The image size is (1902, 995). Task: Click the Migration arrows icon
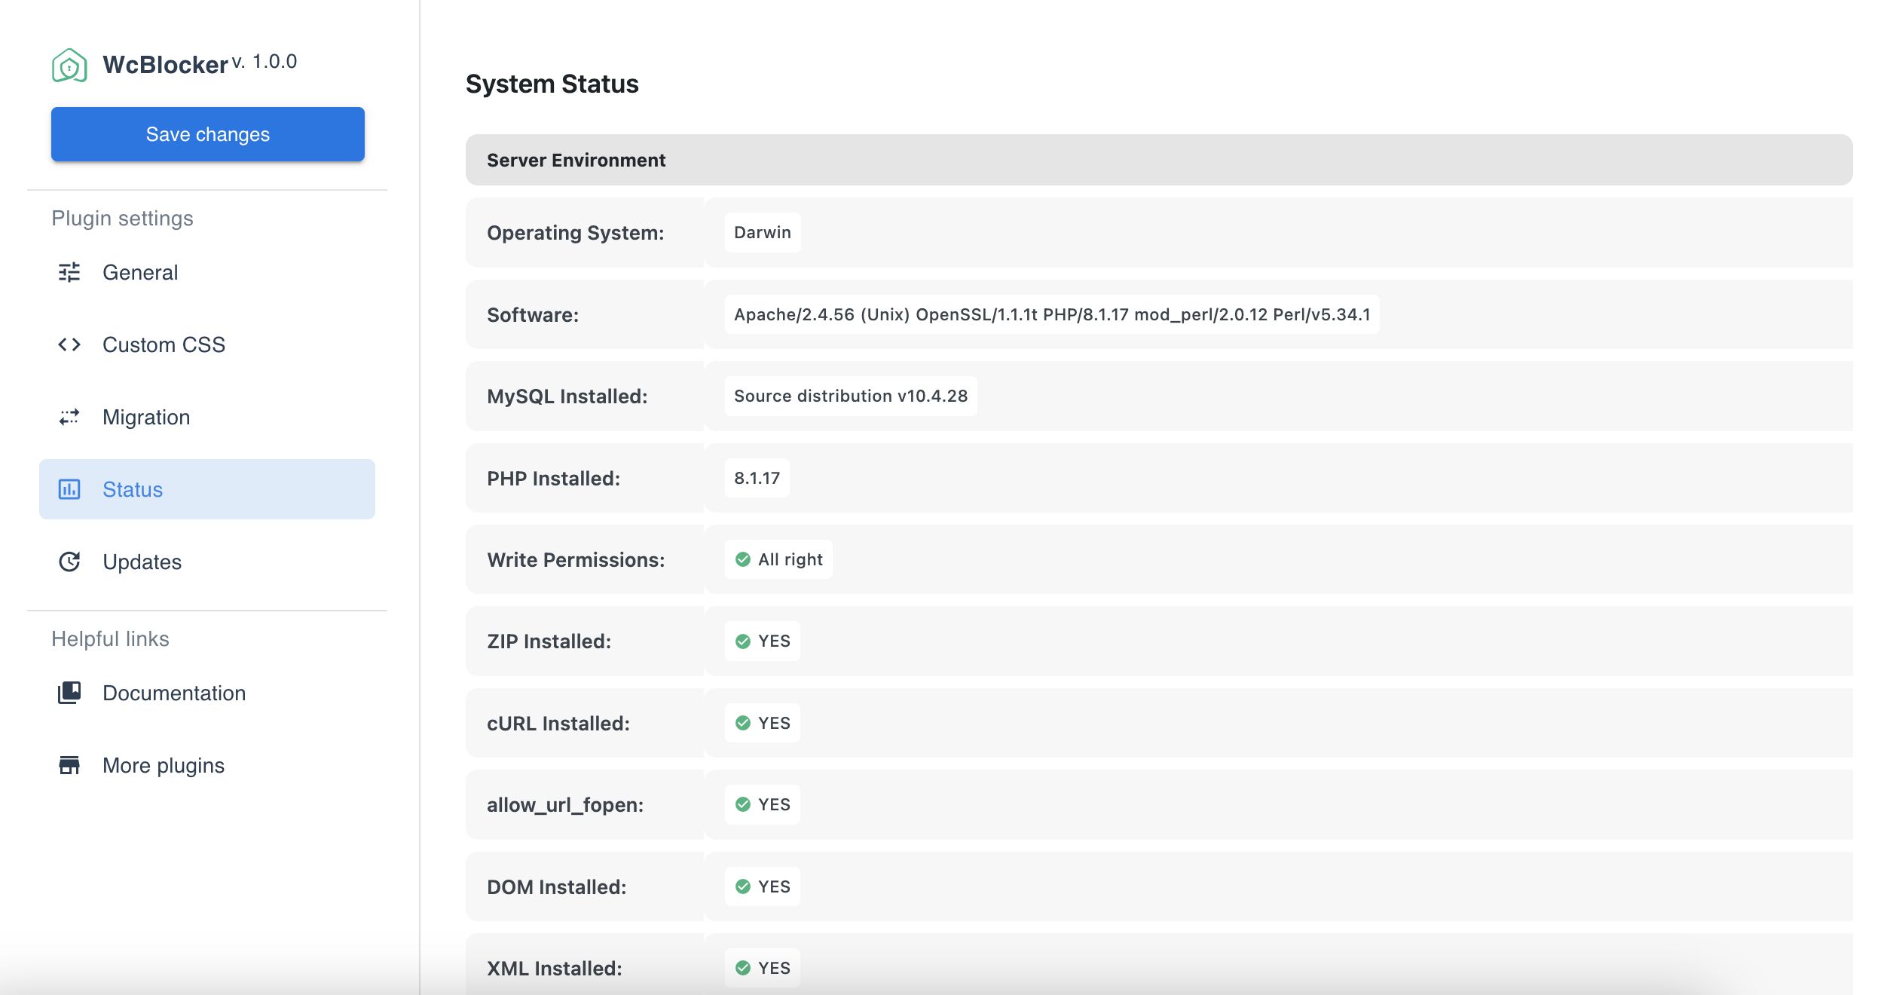(x=69, y=417)
